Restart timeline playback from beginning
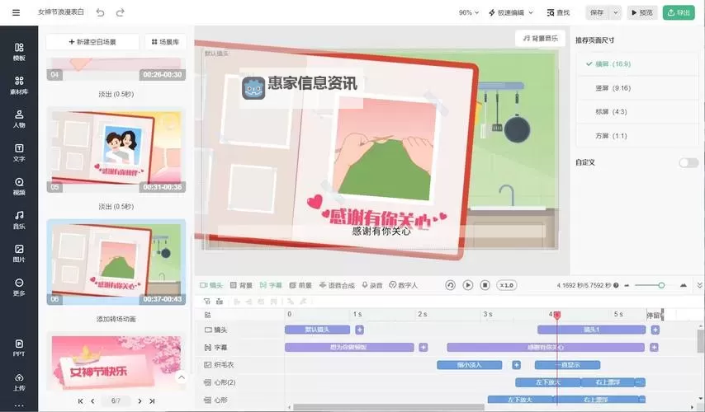The width and height of the screenshot is (705, 412). (450, 285)
